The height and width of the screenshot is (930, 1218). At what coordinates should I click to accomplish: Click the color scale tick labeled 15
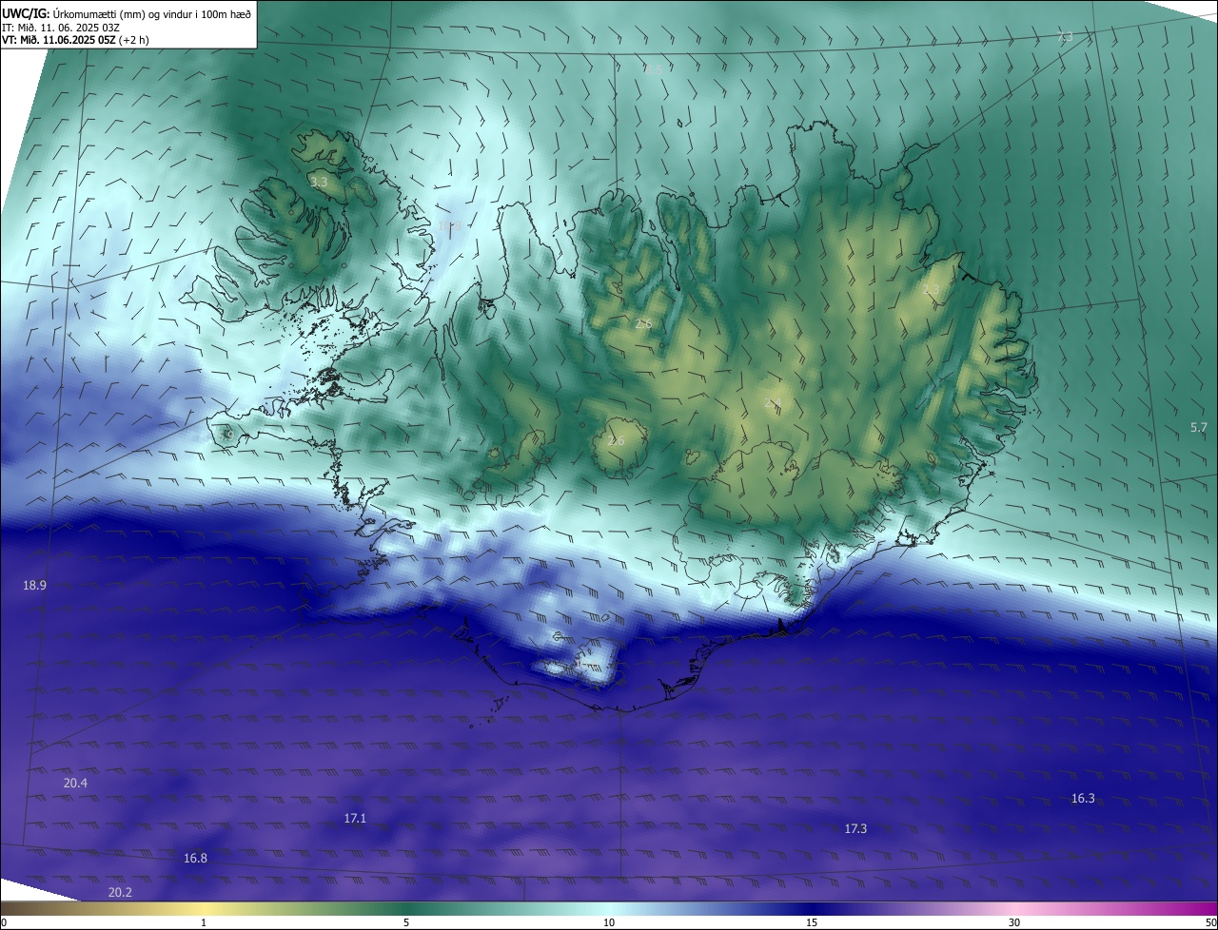tap(812, 922)
